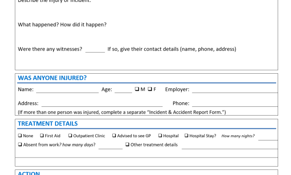Click the 'If more than one person was injured' note

122,112
